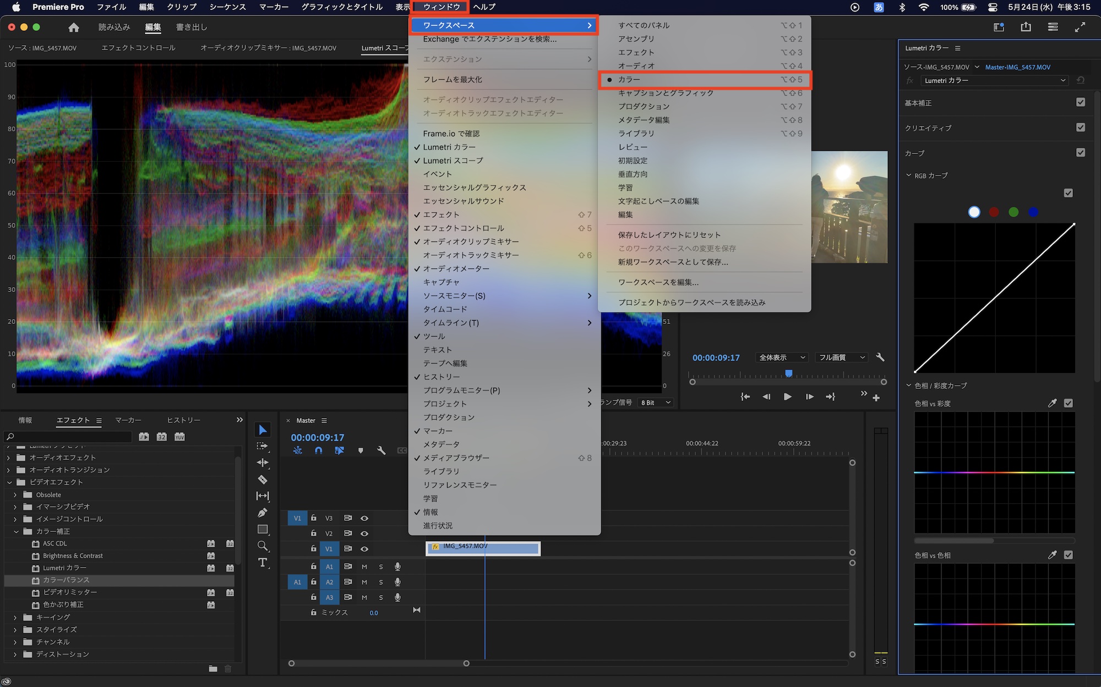Open the フル画質 resolution dropdown
The height and width of the screenshot is (687, 1101).
[842, 358]
